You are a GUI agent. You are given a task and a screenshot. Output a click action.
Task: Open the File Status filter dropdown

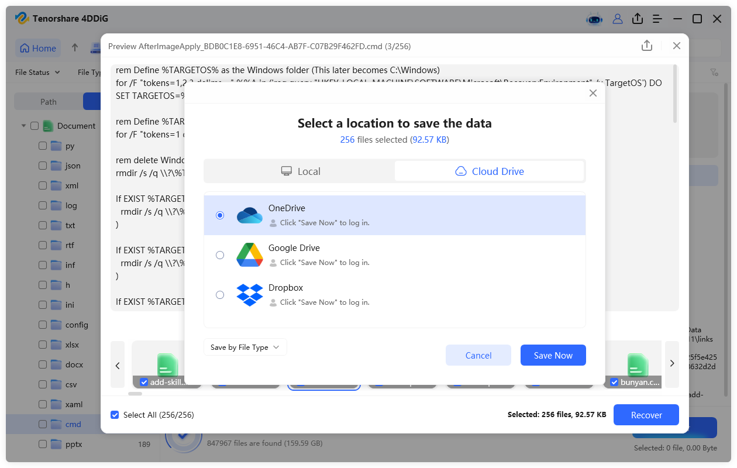coord(37,72)
